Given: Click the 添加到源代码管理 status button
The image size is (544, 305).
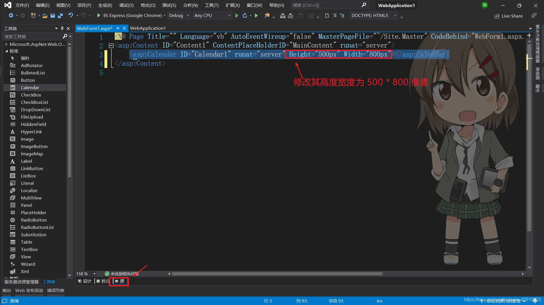Looking at the screenshot, I should [503, 301].
